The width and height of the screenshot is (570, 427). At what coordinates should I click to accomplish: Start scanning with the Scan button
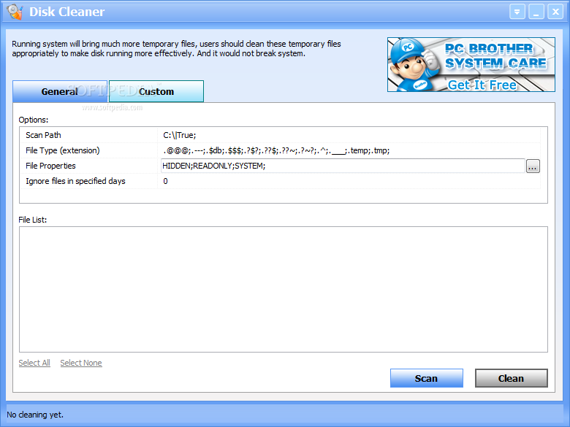click(427, 378)
